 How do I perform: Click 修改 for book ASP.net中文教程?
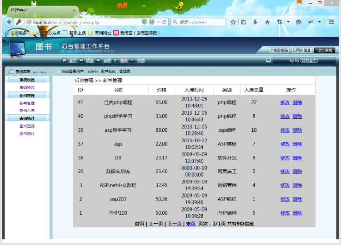[285, 185]
